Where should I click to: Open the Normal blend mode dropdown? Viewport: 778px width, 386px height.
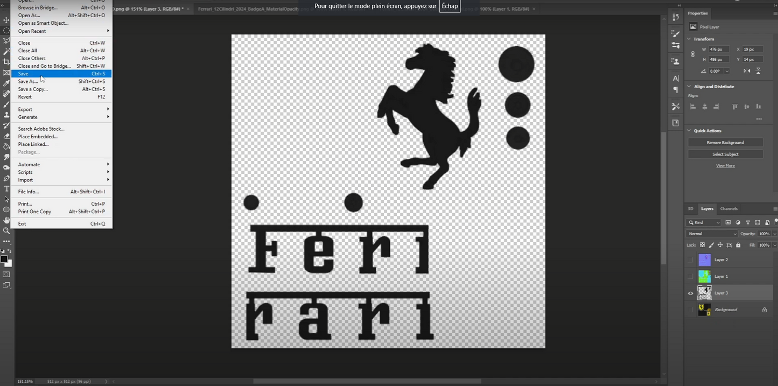712,234
